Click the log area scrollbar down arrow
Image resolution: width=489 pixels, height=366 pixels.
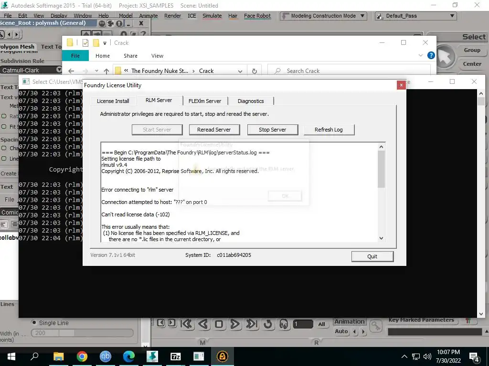(x=381, y=238)
